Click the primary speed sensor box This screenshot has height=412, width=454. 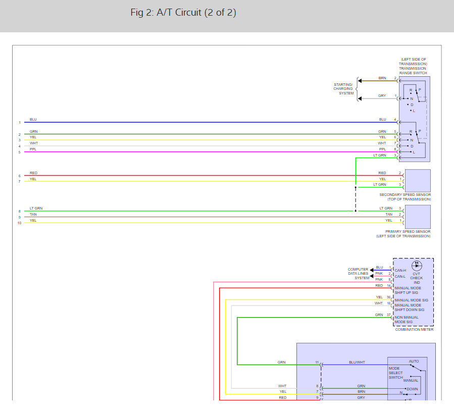[418, 217]
